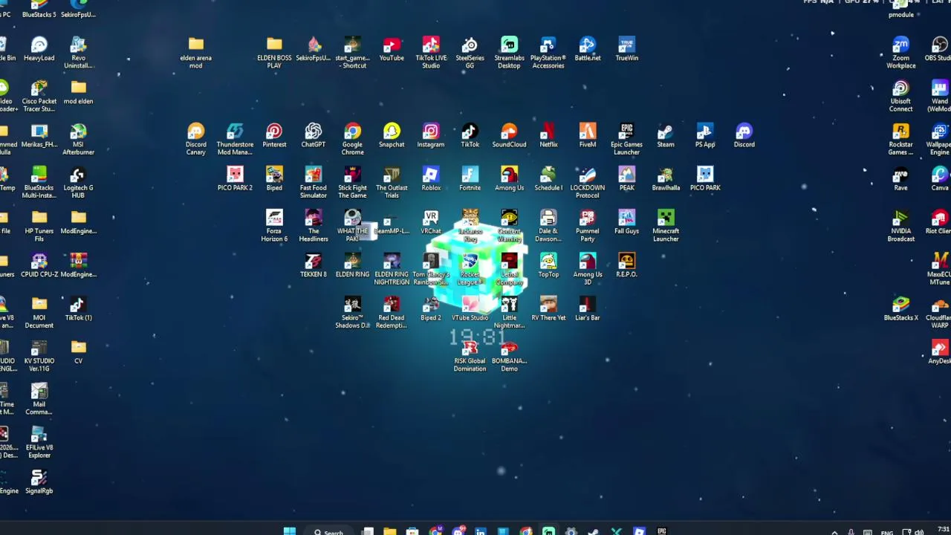951x535 pixels.
Task: Open the TEKKEN 8 shortcut
Action: click(x=314, y=265)
